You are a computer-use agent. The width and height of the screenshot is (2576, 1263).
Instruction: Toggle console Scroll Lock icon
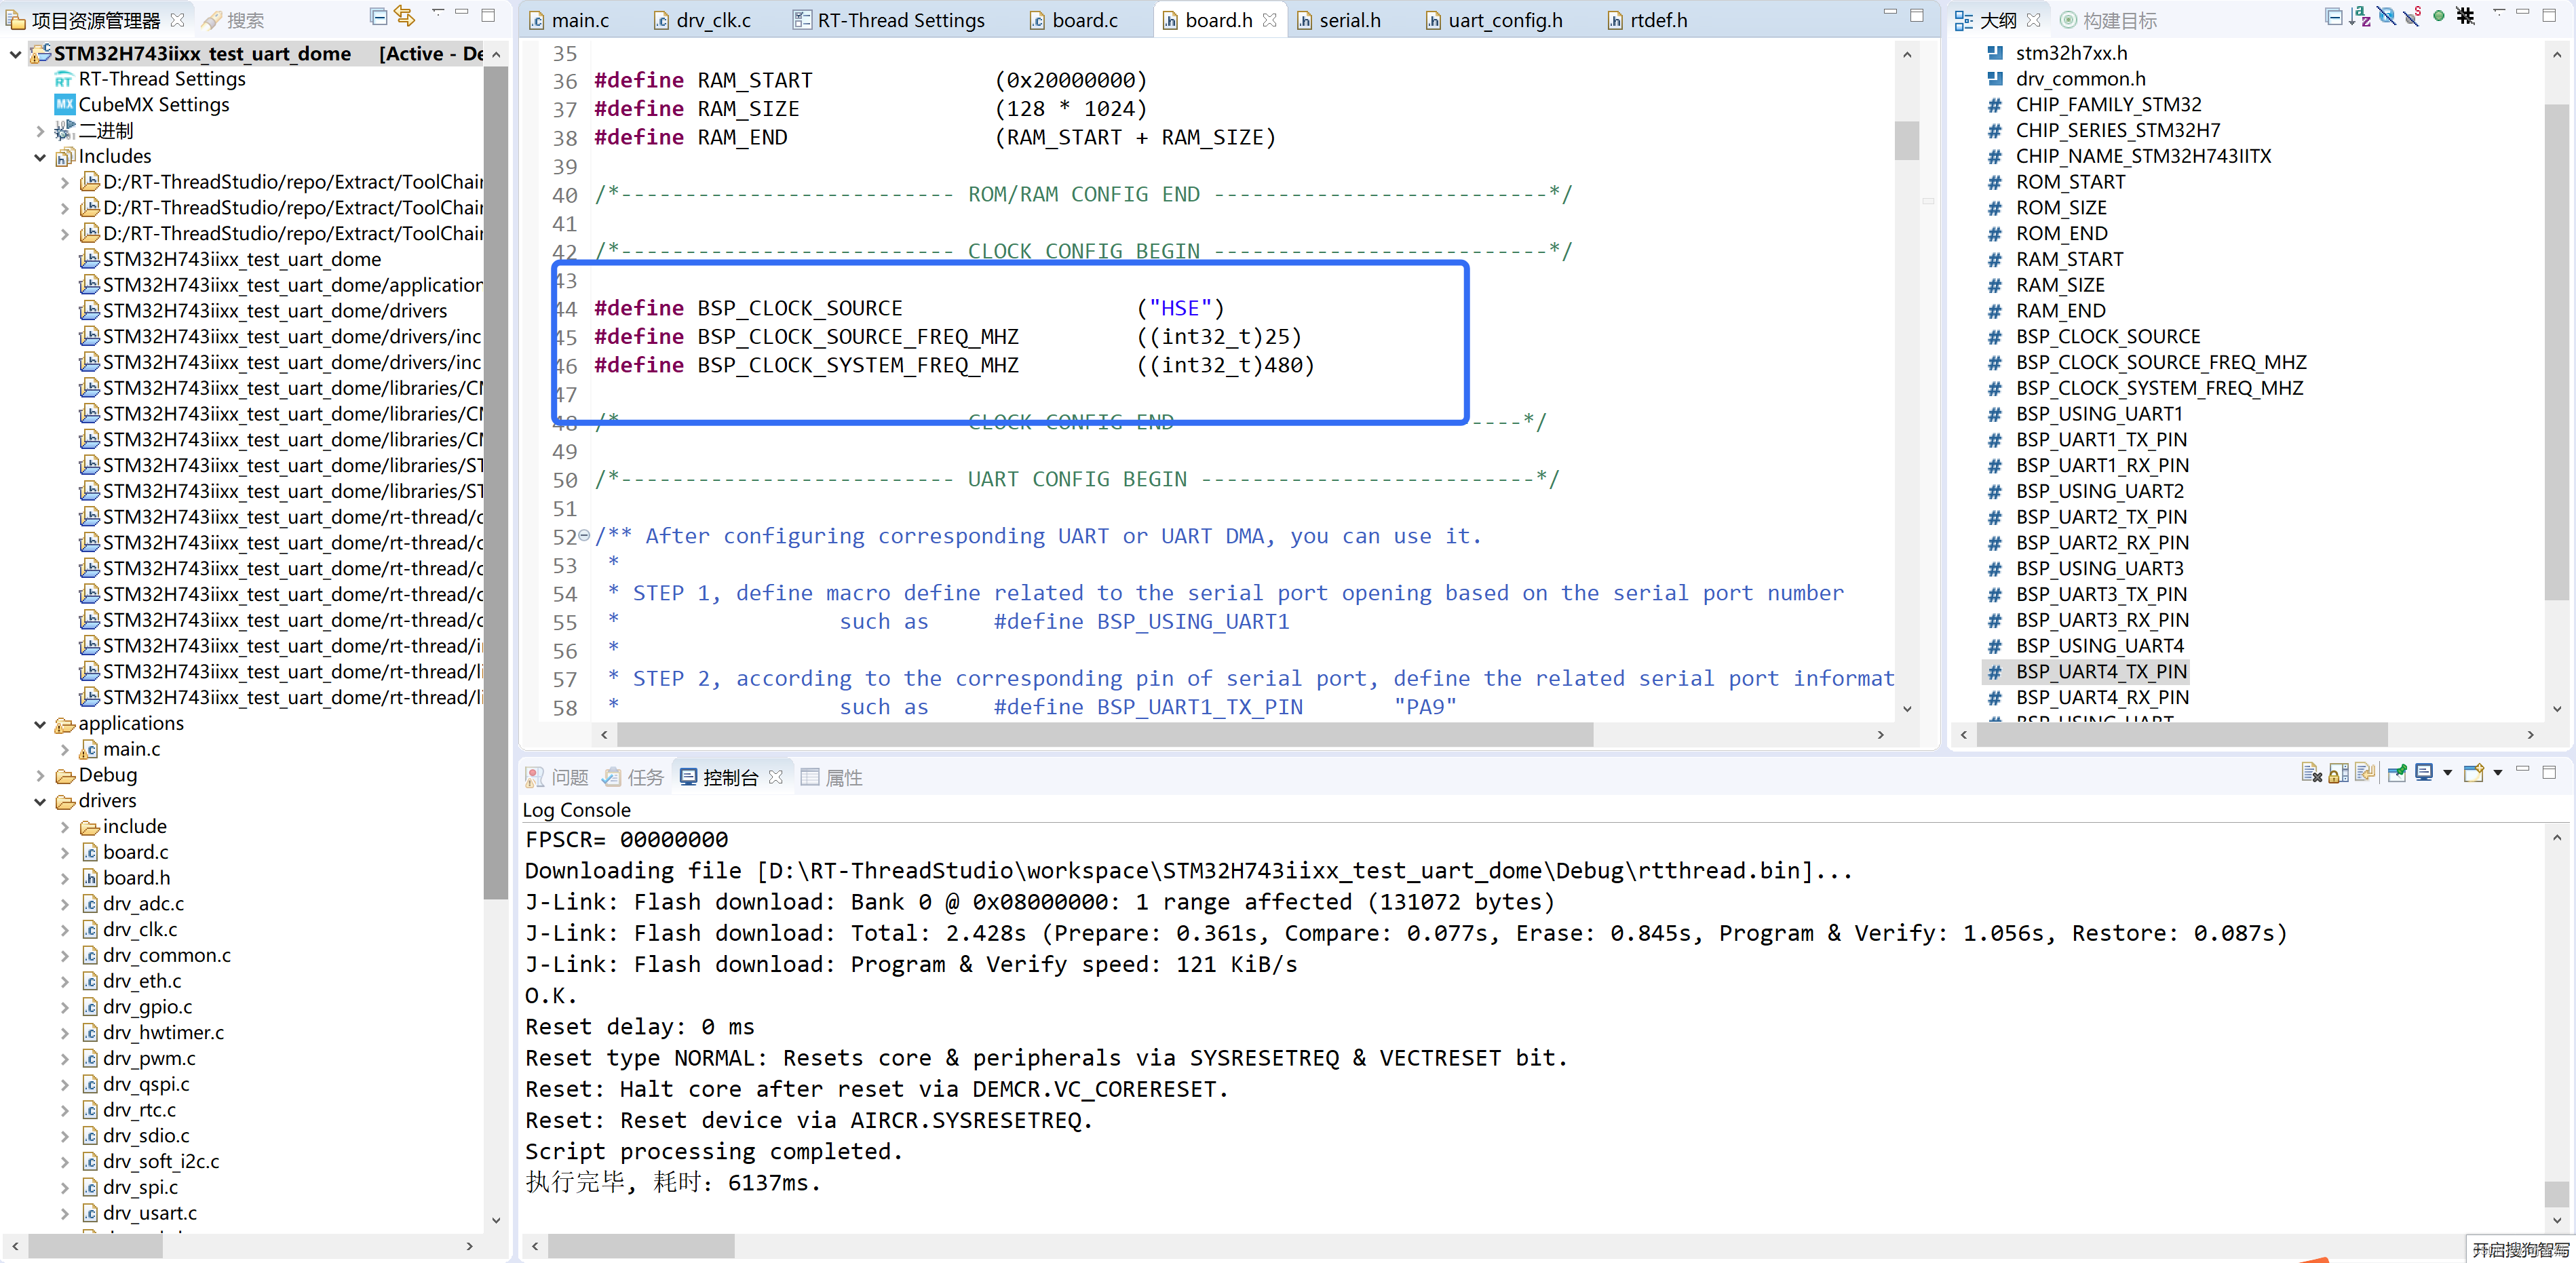2338,773
